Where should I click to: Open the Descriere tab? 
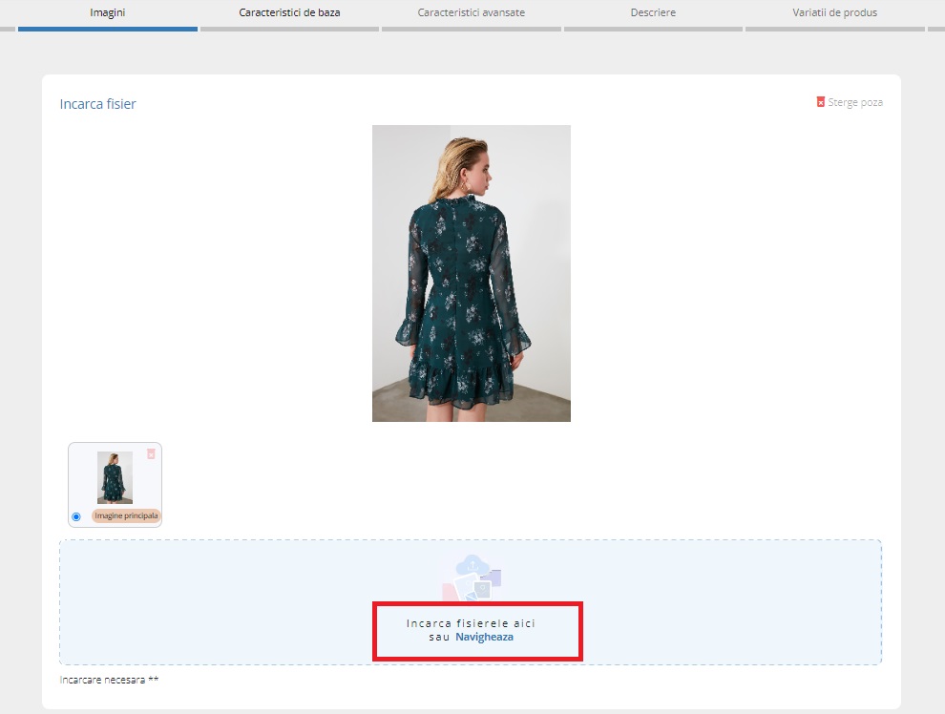tap(653, 12)
